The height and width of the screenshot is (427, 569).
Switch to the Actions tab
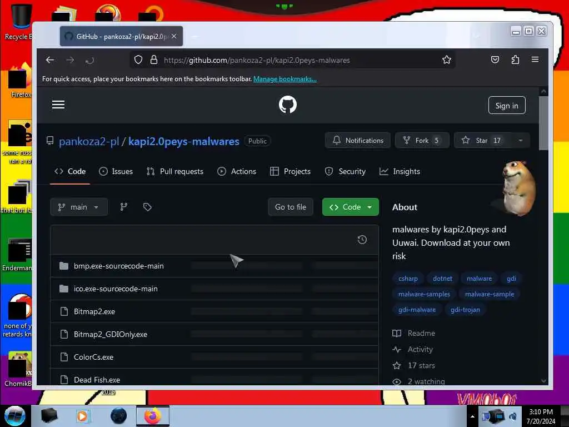coord(237,171)
